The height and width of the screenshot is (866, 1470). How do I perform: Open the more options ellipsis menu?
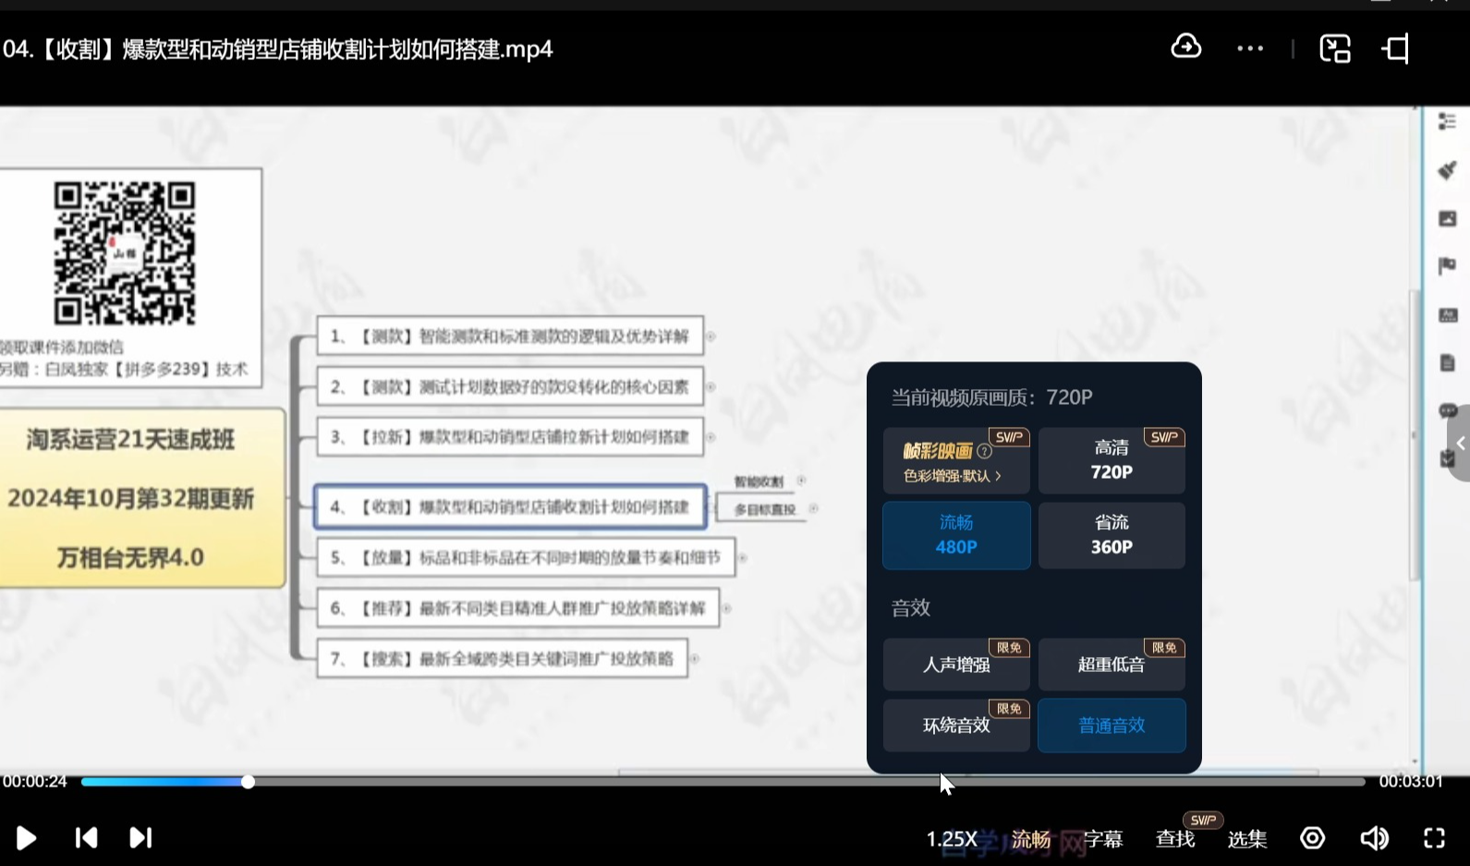[x=1250, y=49]
